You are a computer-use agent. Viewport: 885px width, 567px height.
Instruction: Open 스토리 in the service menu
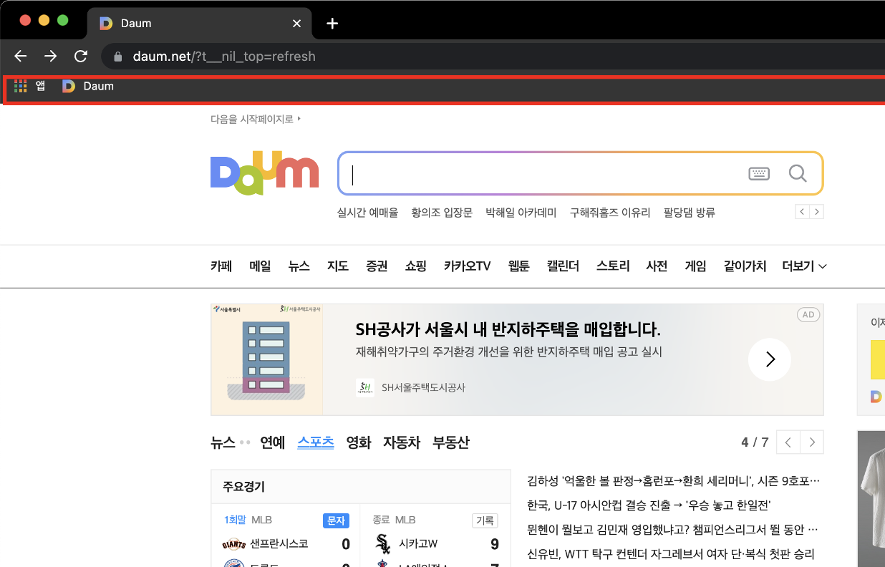tap(613, 266)
